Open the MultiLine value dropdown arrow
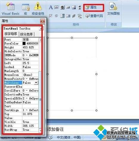Viewport: 139px width, 141px height. coord(36,82)
